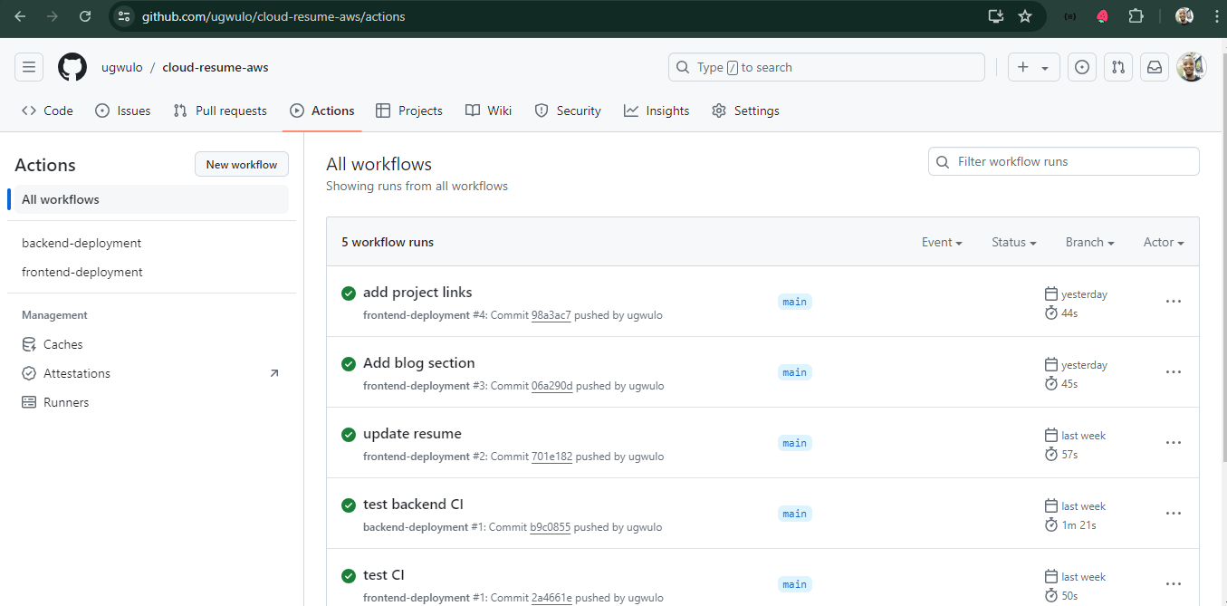Open commit 06a290d link
Image resolution: width=1227 pixels, height=606 pixels.
click(x=552, y=386)
